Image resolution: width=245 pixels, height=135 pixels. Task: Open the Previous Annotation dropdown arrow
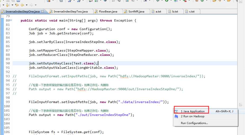[12, 5]
